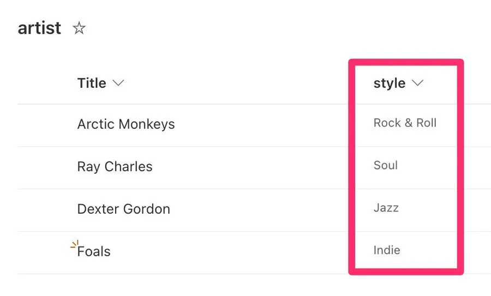Click the new-item sparkle icon beside Foals
The width and height of the screenshot is (491, 296).
pyautogui.click(x=74, y=245)
